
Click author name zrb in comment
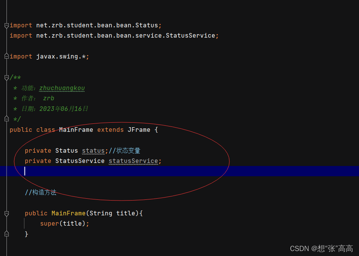click(x=48, y=98)
